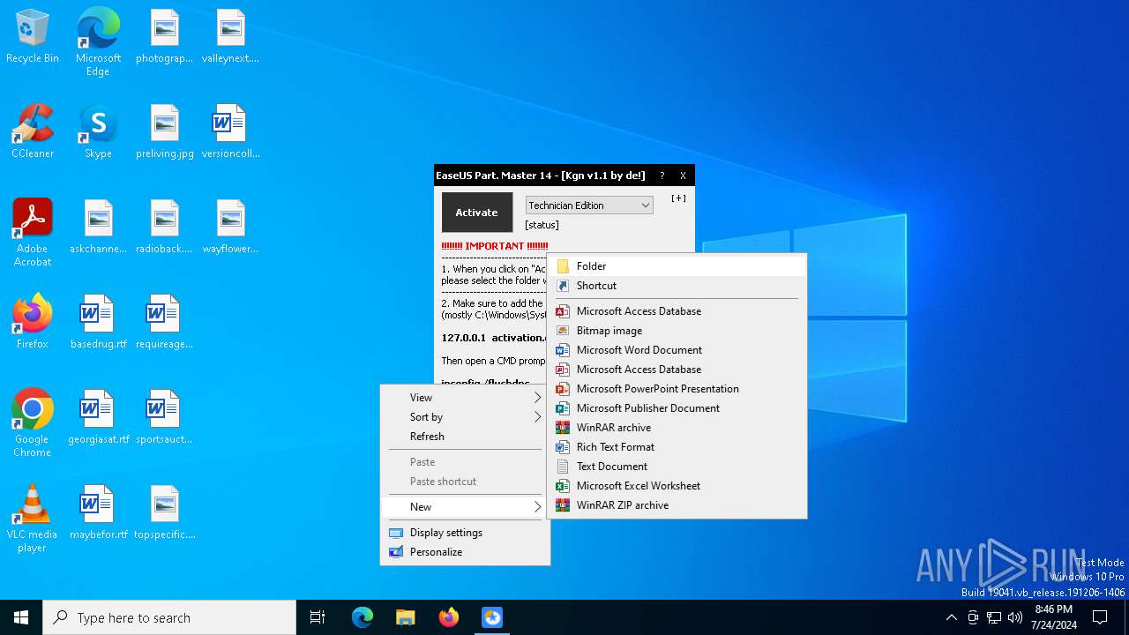Select the Firefox desktop shortcut
The height and width of the screenshot is (635, 1129).
point(33,323)
